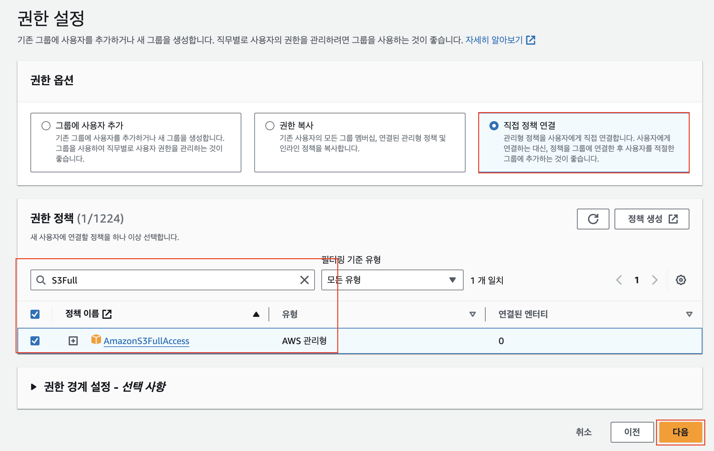Select 그룹에 사용자 추가 radio option
The height and width of the screenshot is (451, 714).
[x=46, y=126]
